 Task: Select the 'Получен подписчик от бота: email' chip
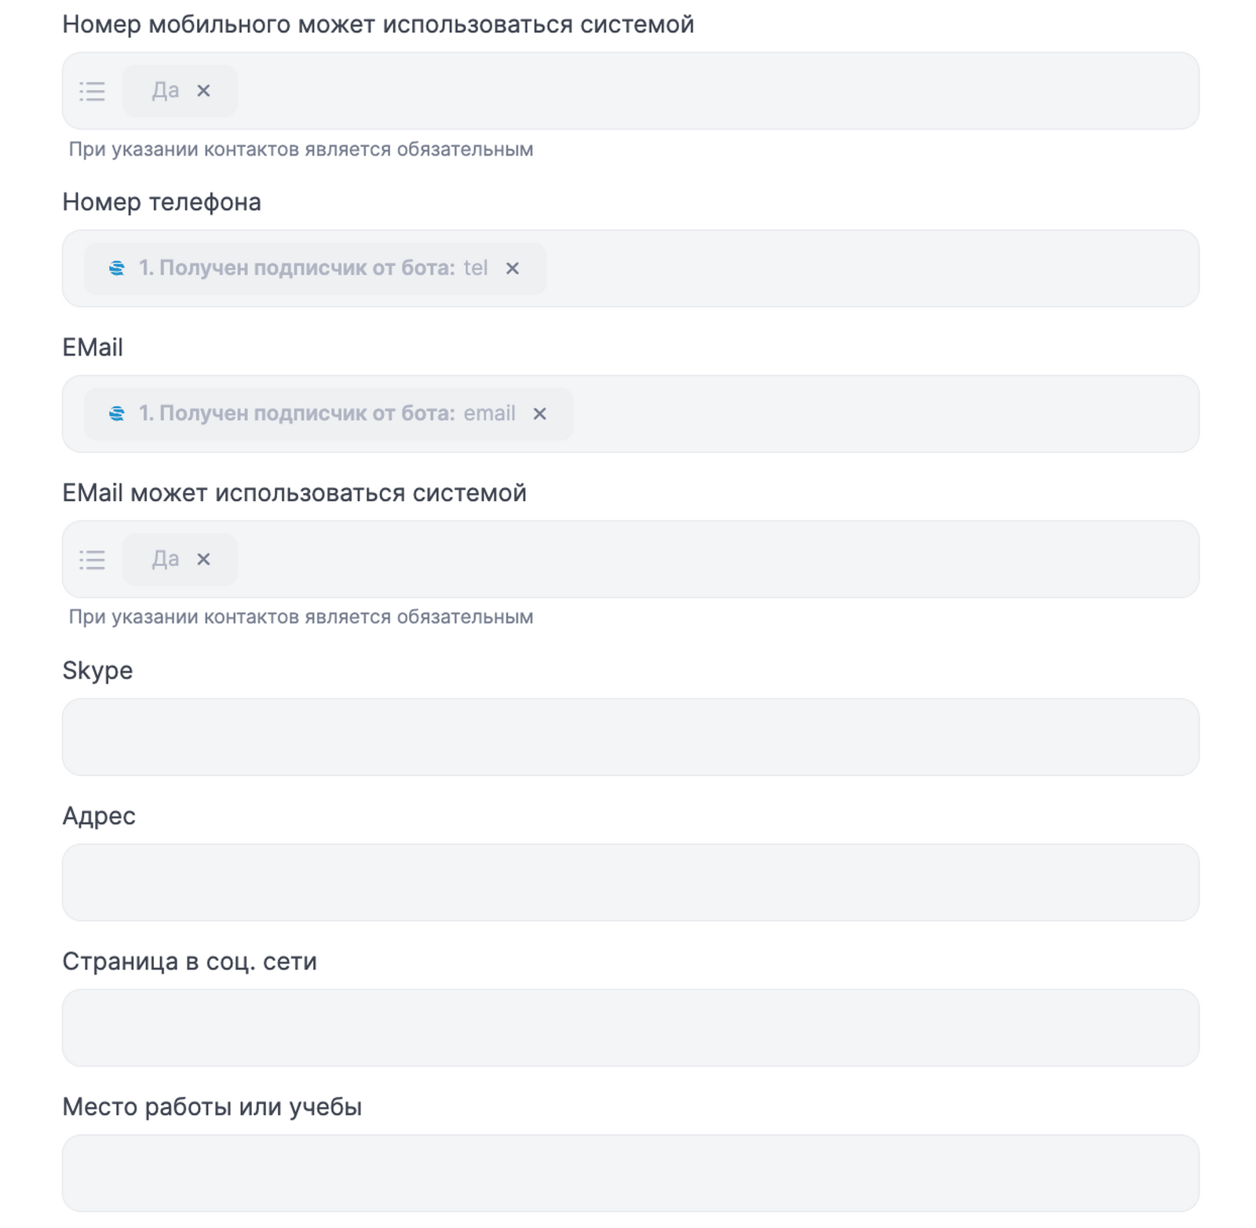coord(314,414)
